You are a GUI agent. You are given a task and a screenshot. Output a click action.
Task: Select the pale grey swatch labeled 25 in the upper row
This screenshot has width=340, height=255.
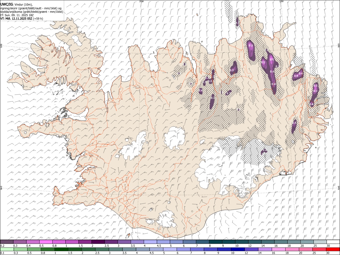(320, 242)
